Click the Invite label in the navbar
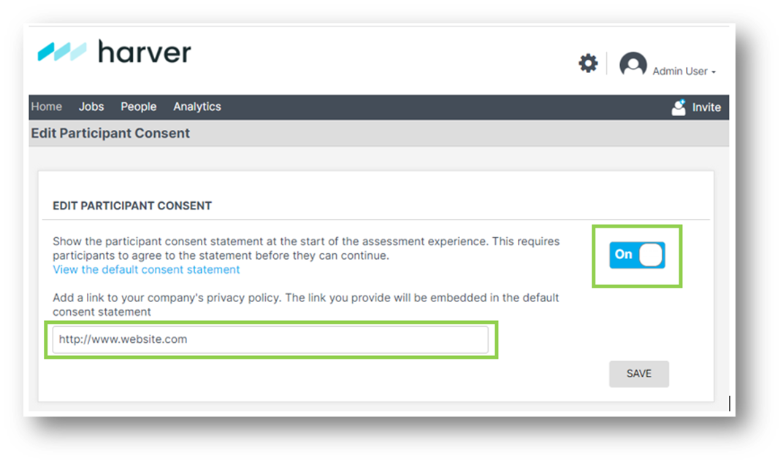 tap(706, 107)
